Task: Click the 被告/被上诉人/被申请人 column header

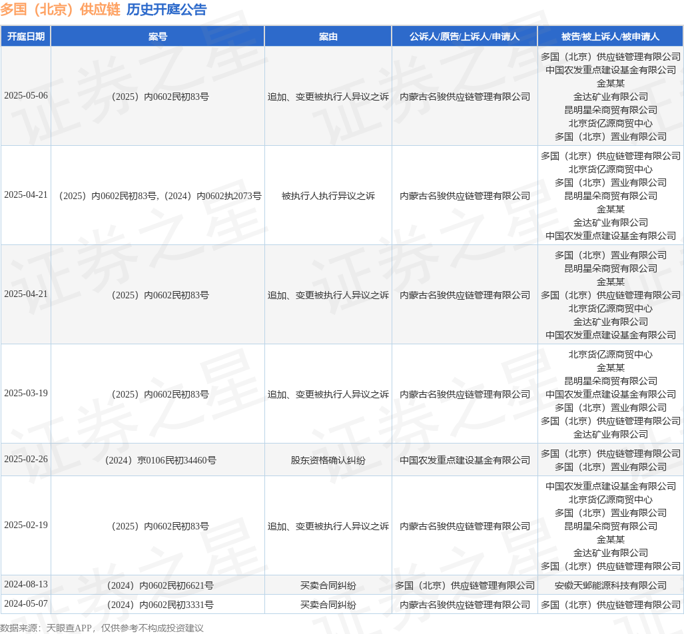Action: pos(610,36)
